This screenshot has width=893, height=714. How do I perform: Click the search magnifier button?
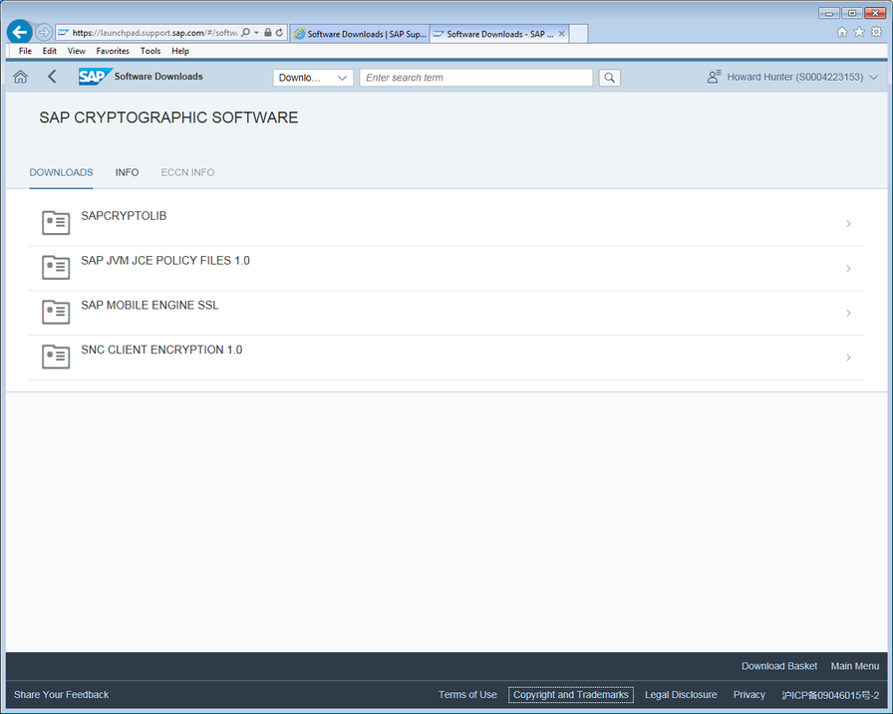point(609,77)
